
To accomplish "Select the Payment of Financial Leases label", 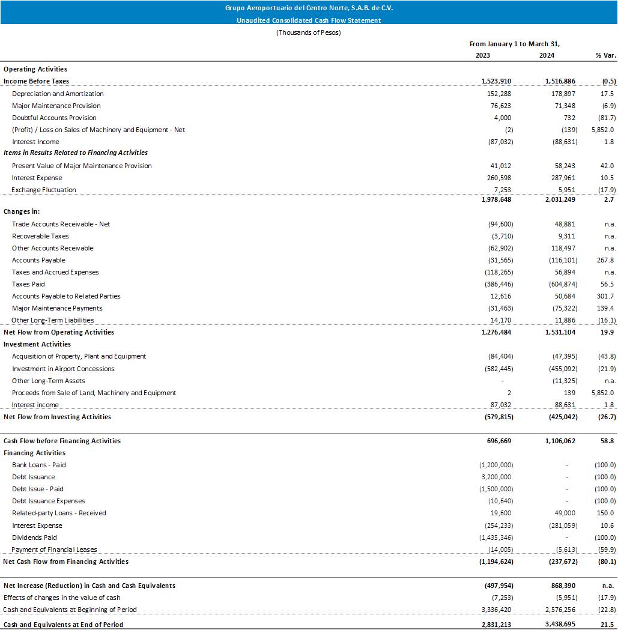I will [x=54, y=550].
